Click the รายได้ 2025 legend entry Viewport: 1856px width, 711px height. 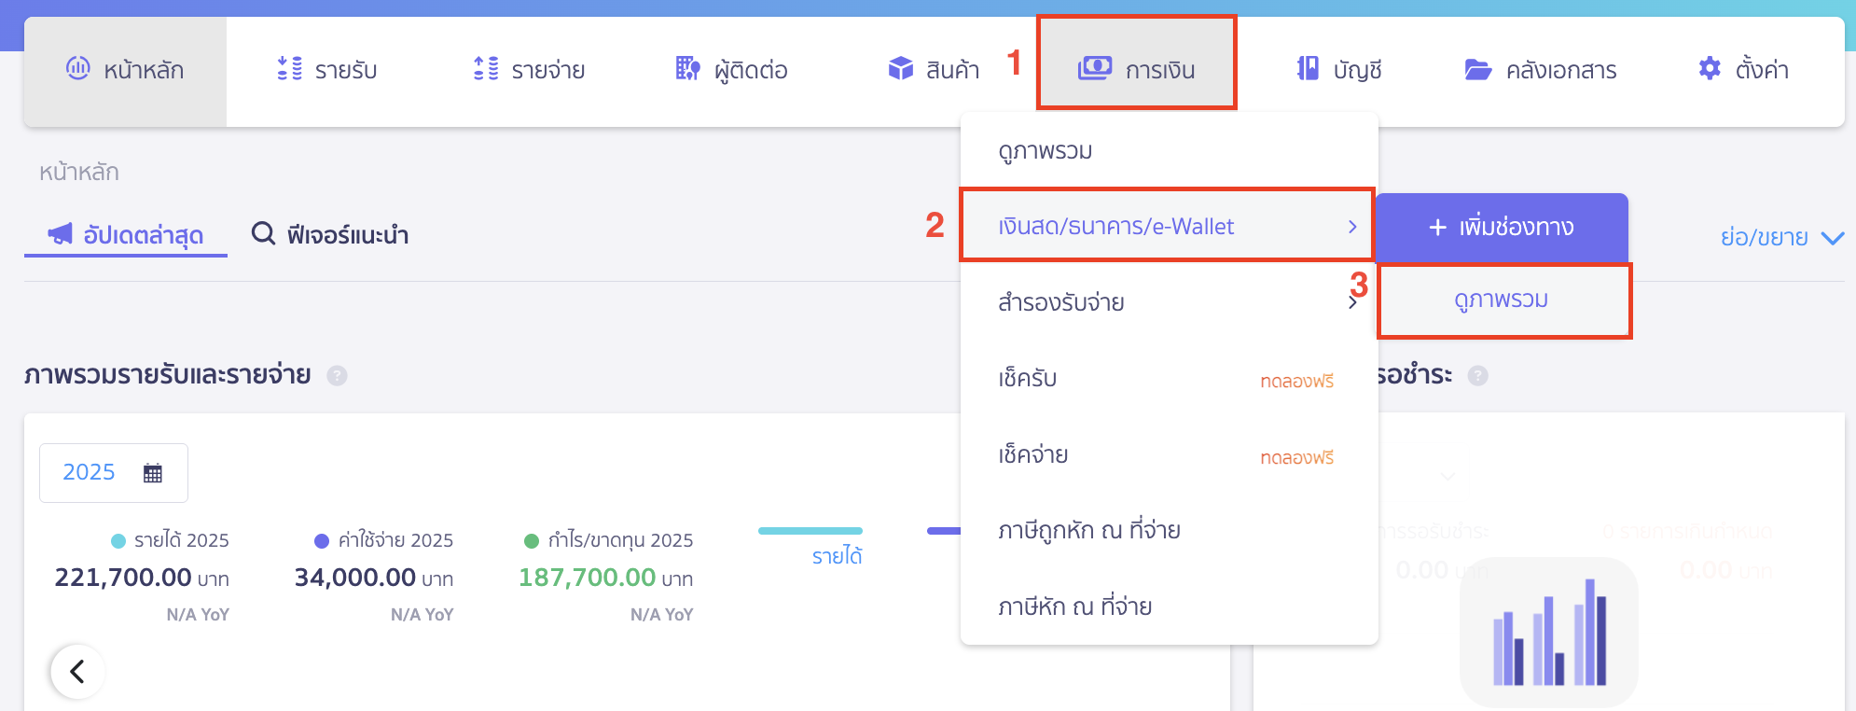pos(170,540)
